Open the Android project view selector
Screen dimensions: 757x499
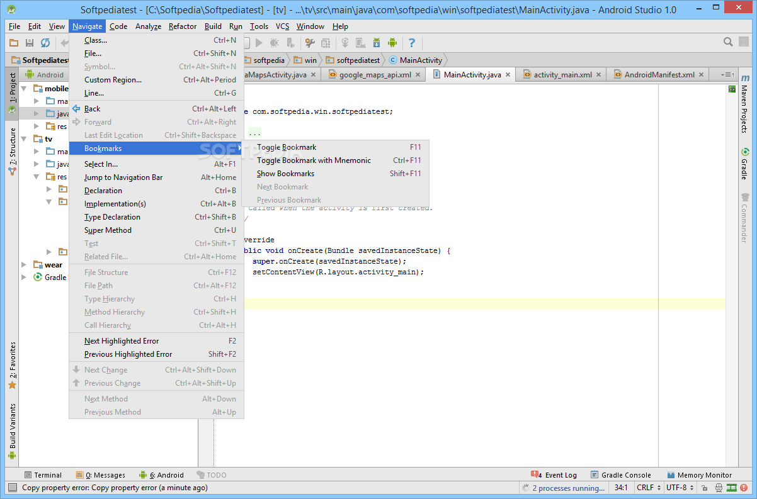45,74
